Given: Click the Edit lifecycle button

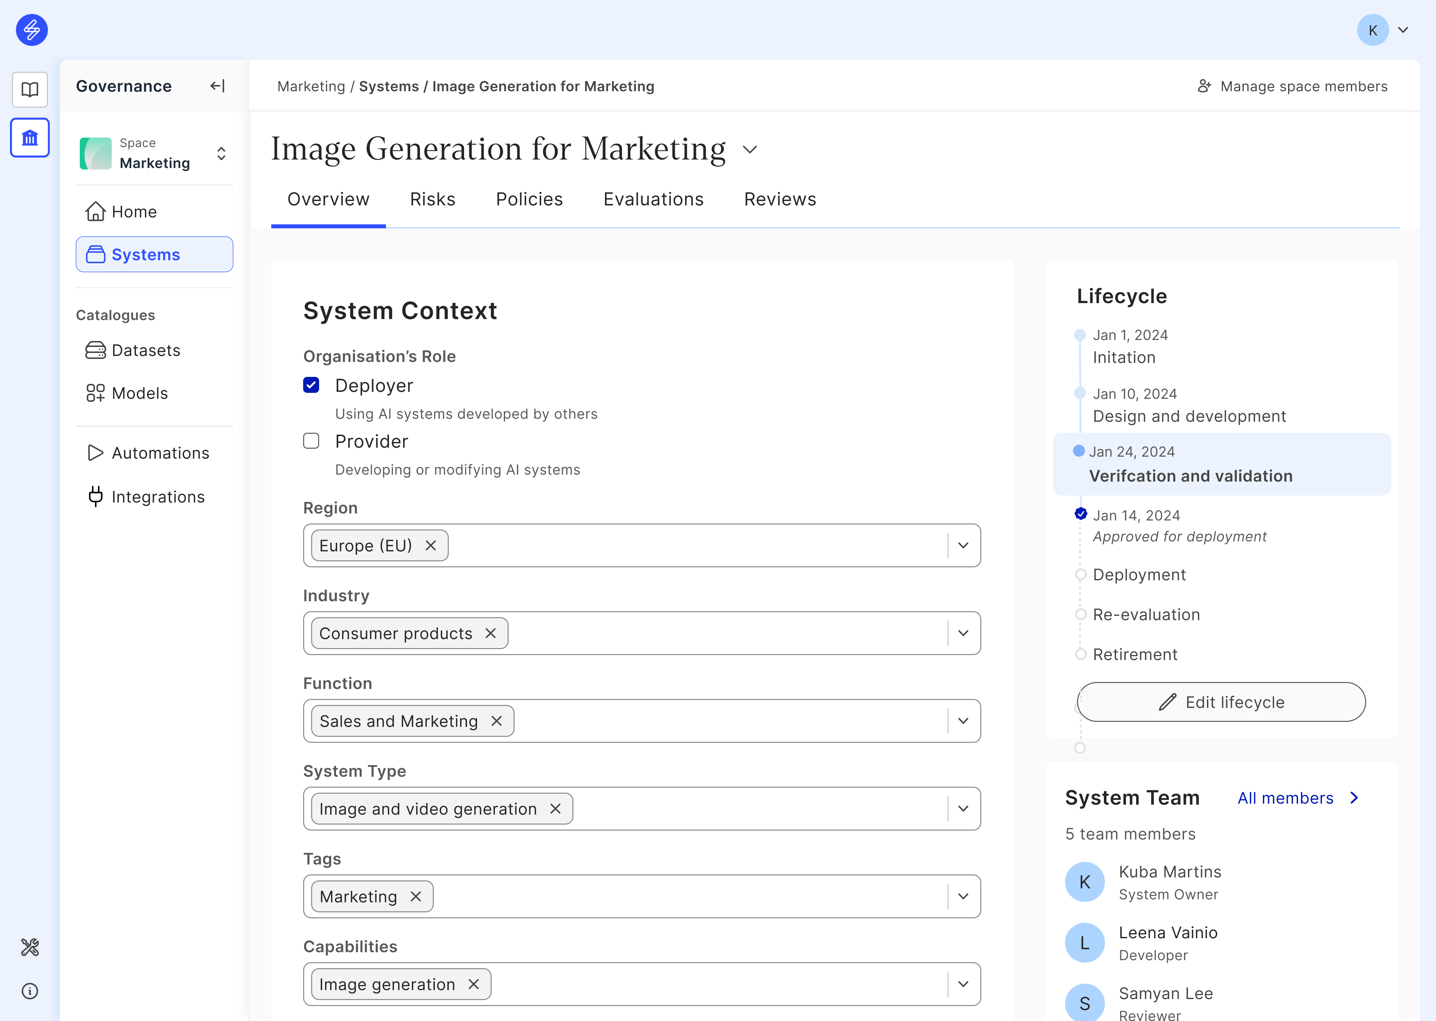Looking at the screenshot, I should tap(1221, 702).
